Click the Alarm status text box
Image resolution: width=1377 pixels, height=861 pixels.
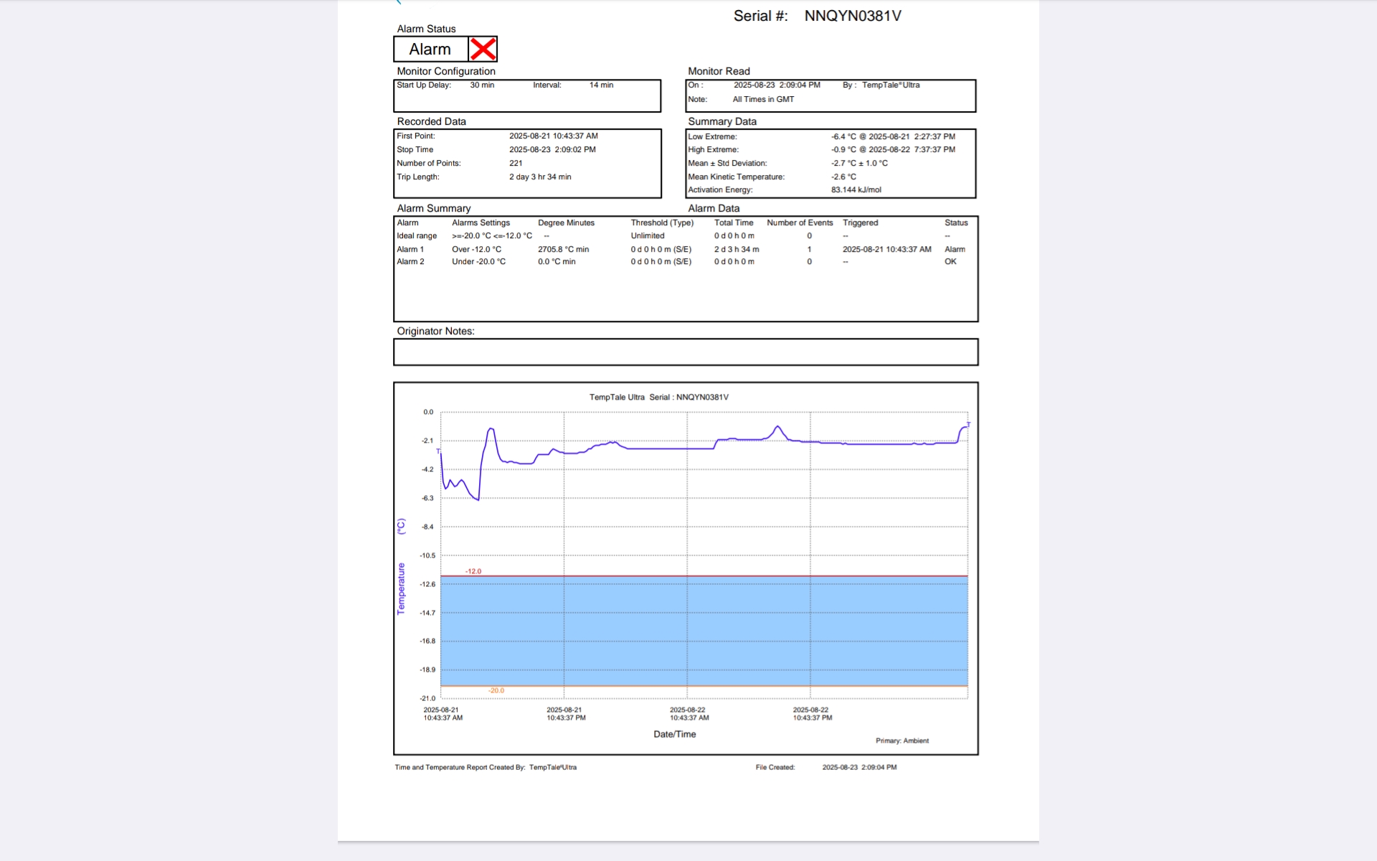click(430, 49)
